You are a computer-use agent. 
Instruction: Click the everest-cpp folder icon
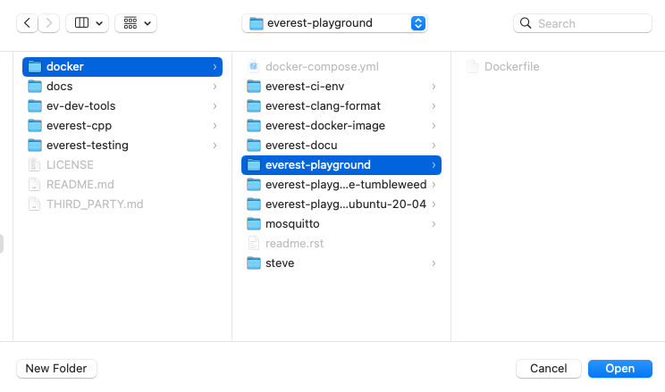35,126
